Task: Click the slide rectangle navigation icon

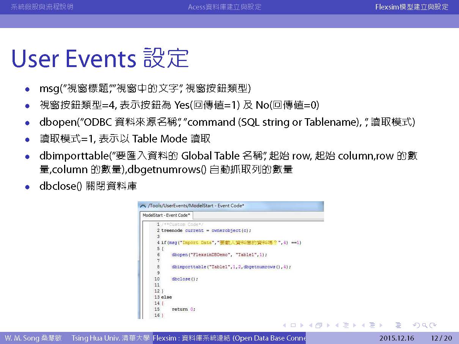Action: click(x=293, y=325)
